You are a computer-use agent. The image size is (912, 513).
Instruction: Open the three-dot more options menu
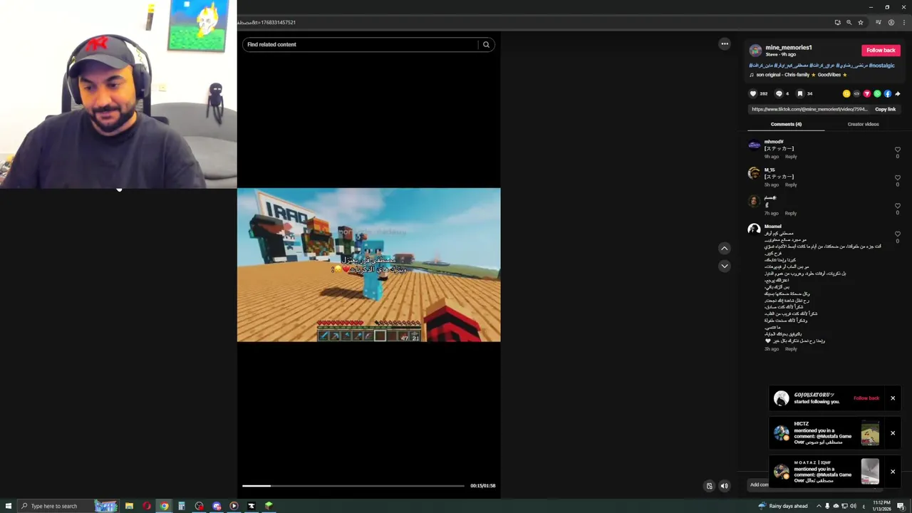coord(725,43)
